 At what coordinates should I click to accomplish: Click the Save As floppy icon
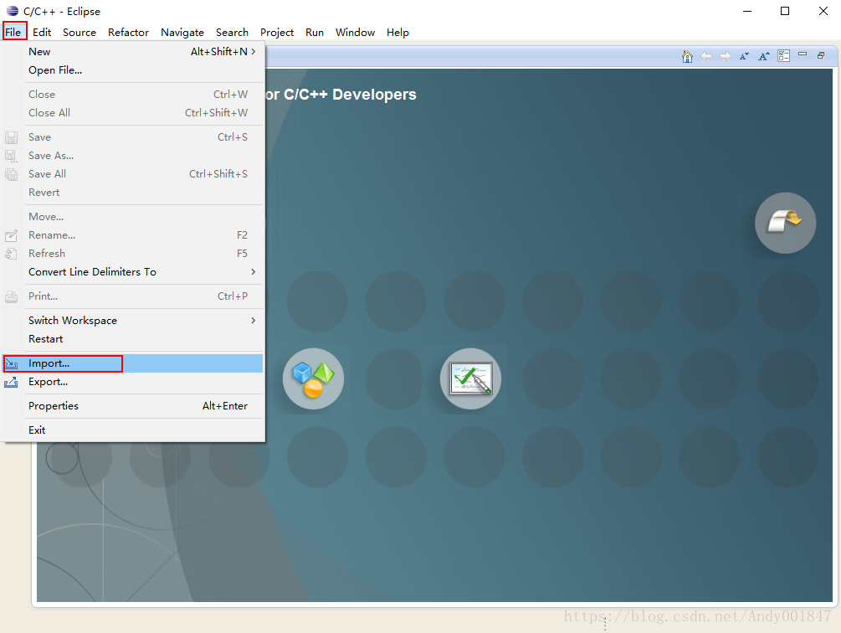click(x=11, y=156)
